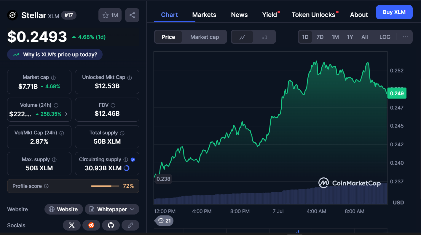The width and height of the screenshot is (421, 235).
Task: Select the 7D time range
Action: 320,37
